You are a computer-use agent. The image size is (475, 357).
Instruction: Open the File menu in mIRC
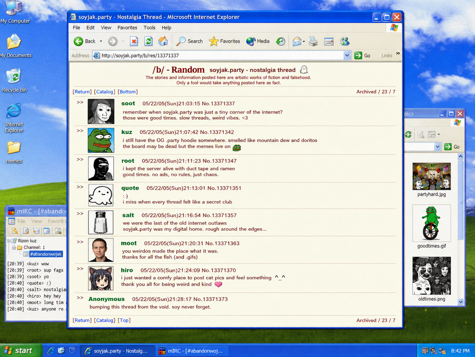(21, 221)
